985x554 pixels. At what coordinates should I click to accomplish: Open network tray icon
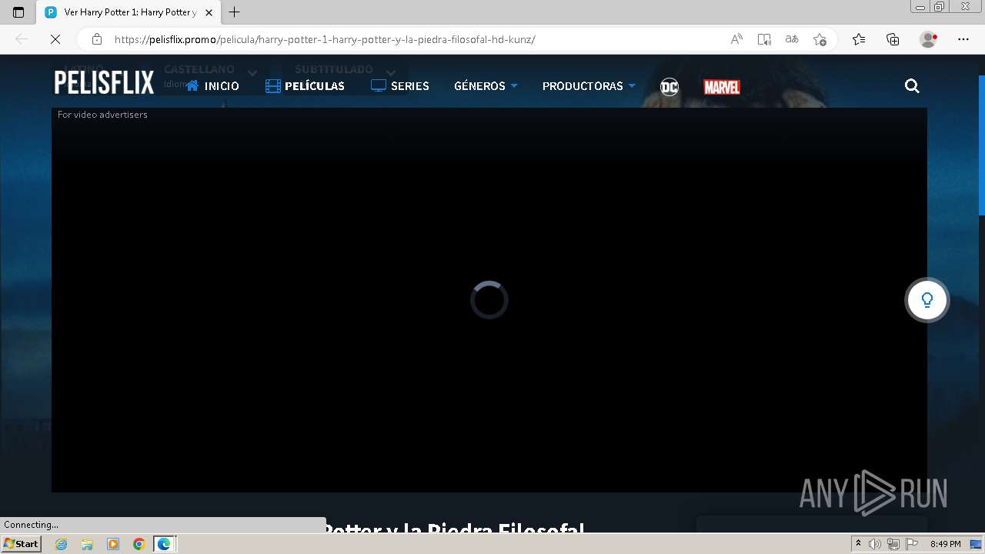click(893, 544)
